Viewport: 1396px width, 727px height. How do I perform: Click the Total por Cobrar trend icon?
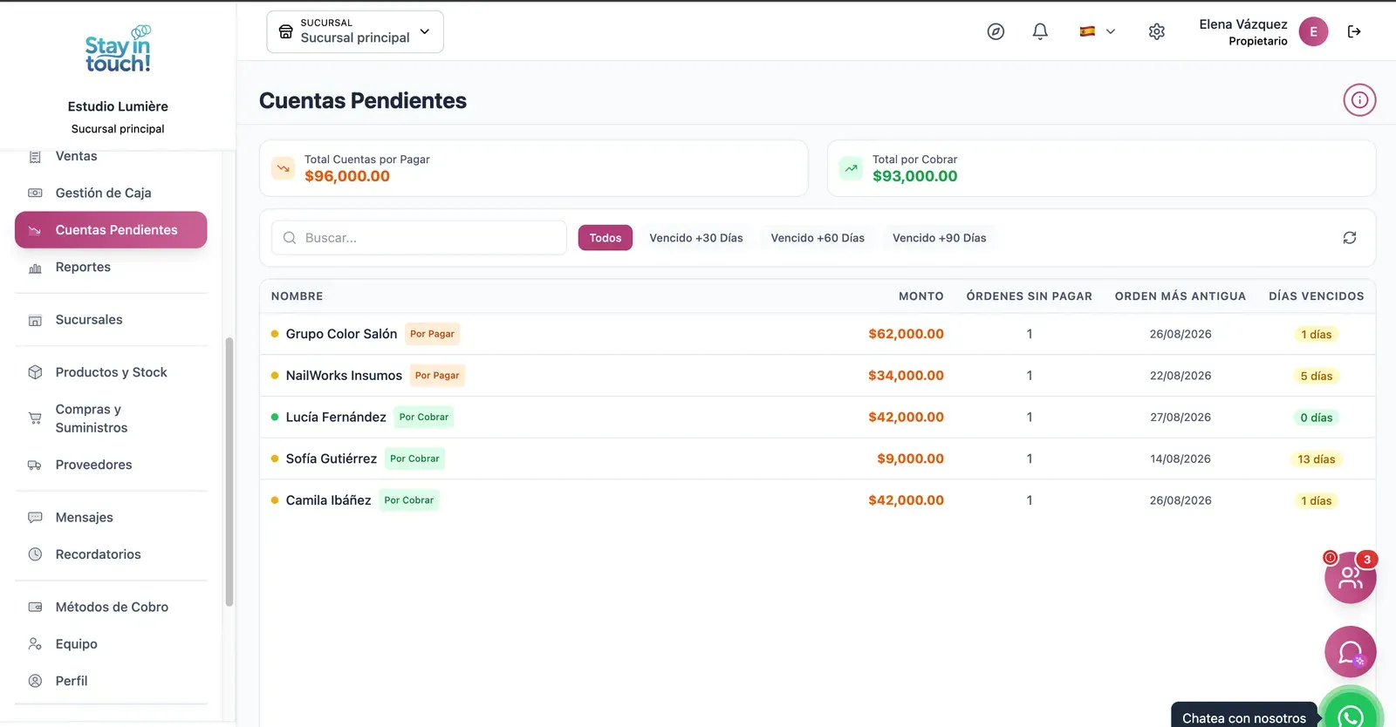click(x=851, y=168)
